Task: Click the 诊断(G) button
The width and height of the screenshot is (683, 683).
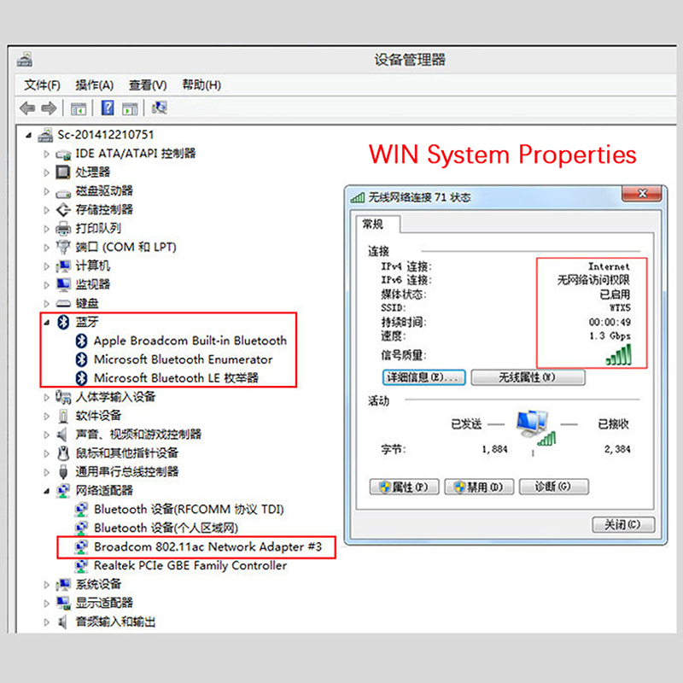Action: pos(553,487)
